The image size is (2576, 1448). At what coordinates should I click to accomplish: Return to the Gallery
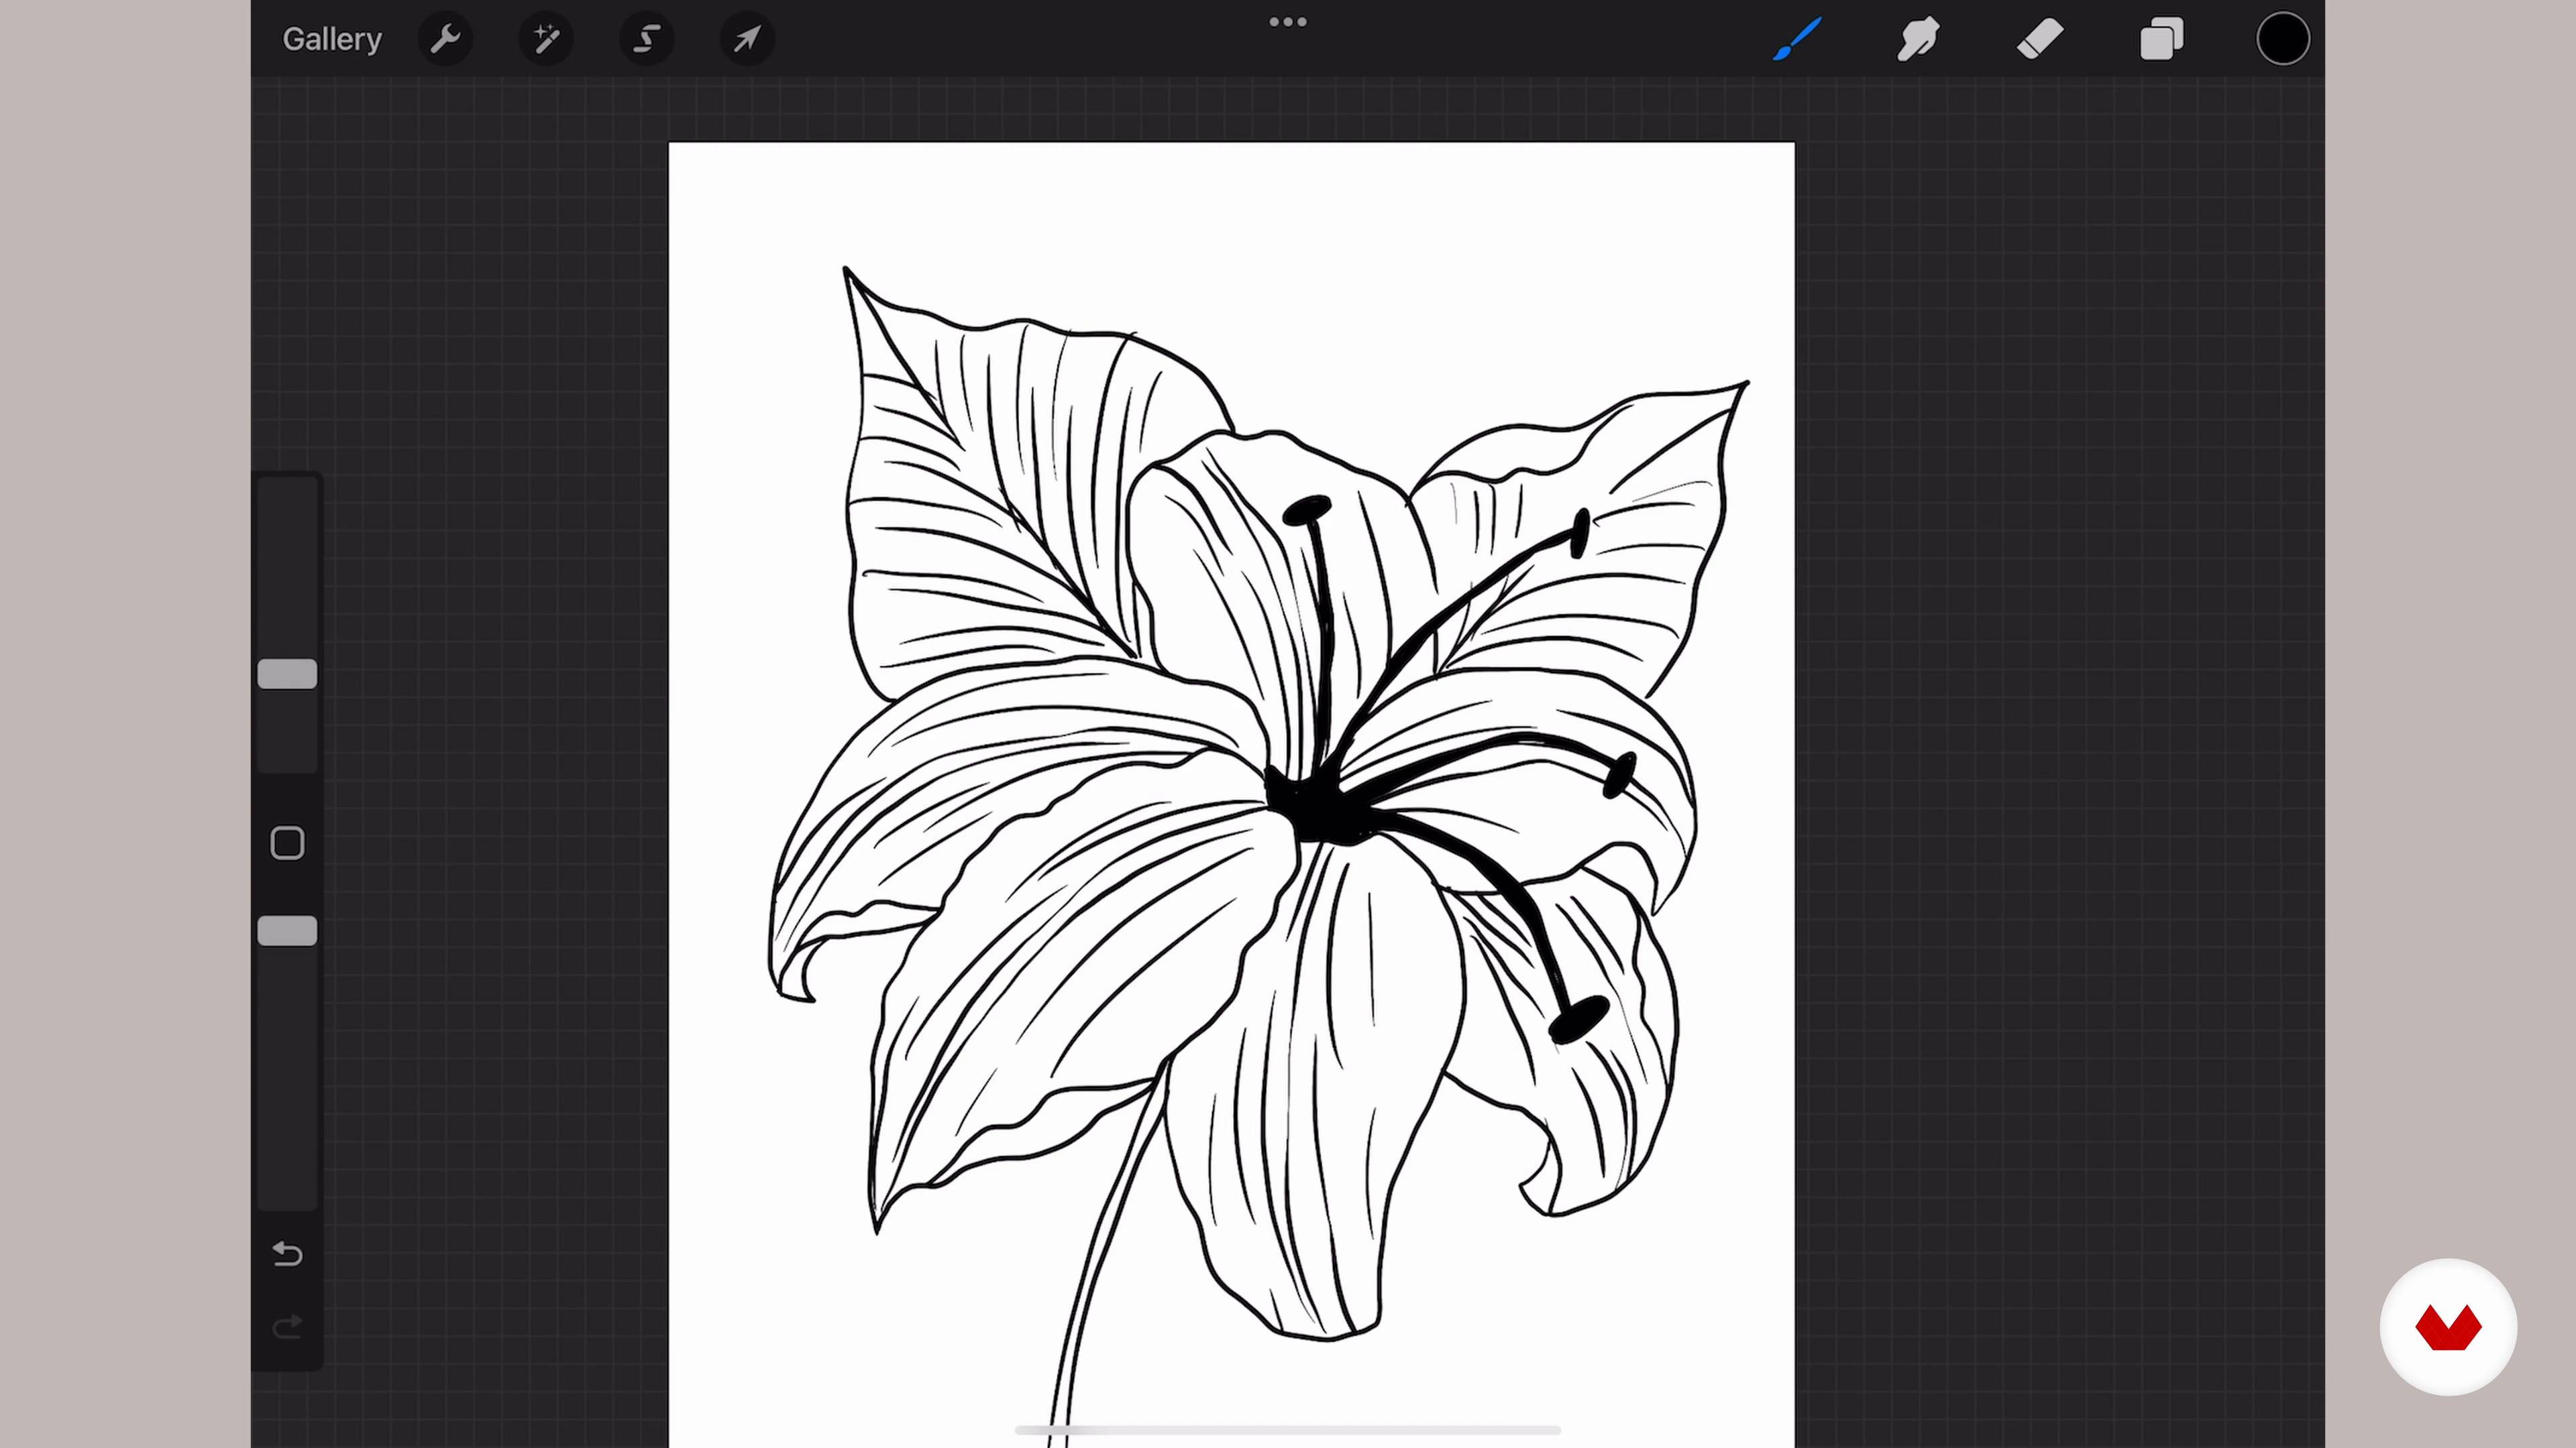[332, 39]
